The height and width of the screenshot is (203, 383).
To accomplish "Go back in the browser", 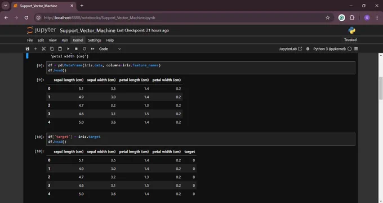I will (x=6, y=17).
